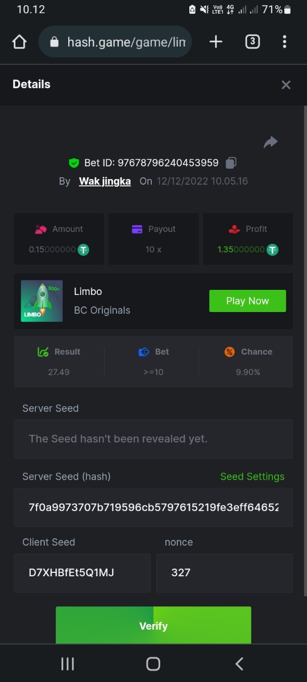Share this bet using the arrow icon

pyautogui.click(x=271, y=142)
